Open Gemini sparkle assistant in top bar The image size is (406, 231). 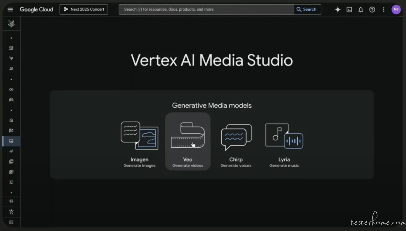pyautogui.click(x=338, y=9)
